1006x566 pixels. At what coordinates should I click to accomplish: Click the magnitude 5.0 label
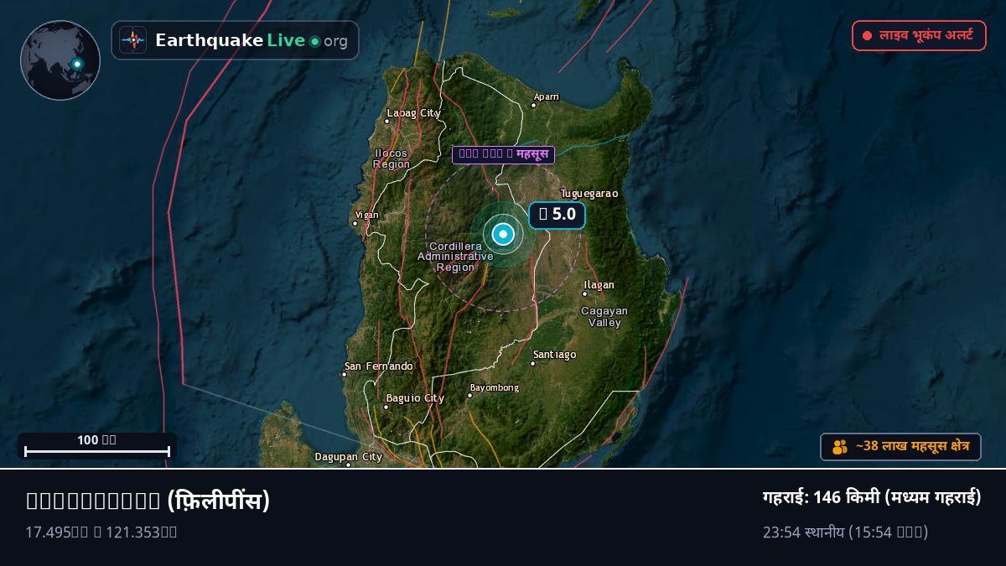point(557,215)
